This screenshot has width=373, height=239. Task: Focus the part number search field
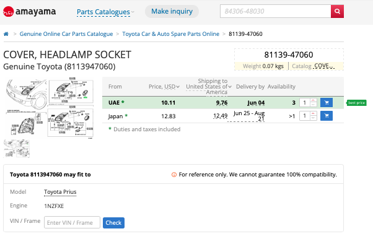276,11
